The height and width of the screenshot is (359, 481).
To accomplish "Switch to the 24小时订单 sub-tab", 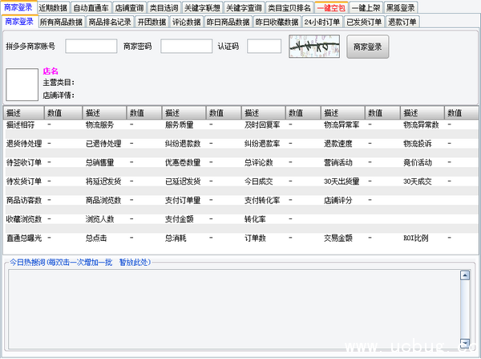I will click(x=321, y=22).
